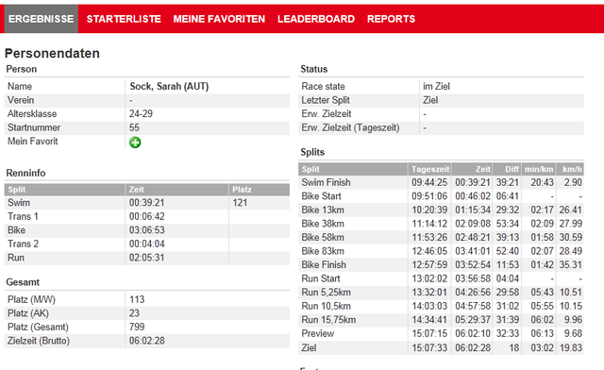604x370 pixels.
Task: Open the Ergebnisse tab
Action: (x=42, y=19)
